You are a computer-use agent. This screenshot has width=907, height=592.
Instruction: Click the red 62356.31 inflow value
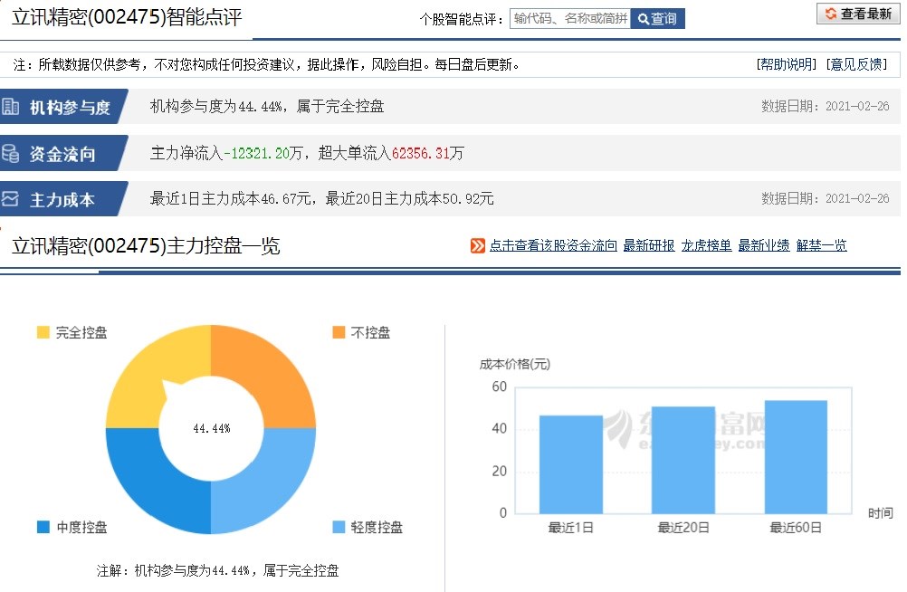tap(421, 153)
